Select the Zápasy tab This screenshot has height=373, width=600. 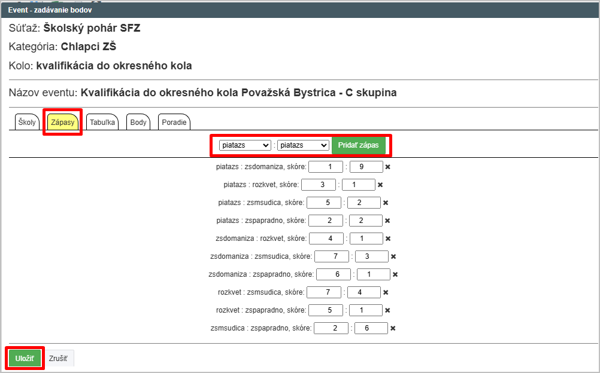[63, 123]
